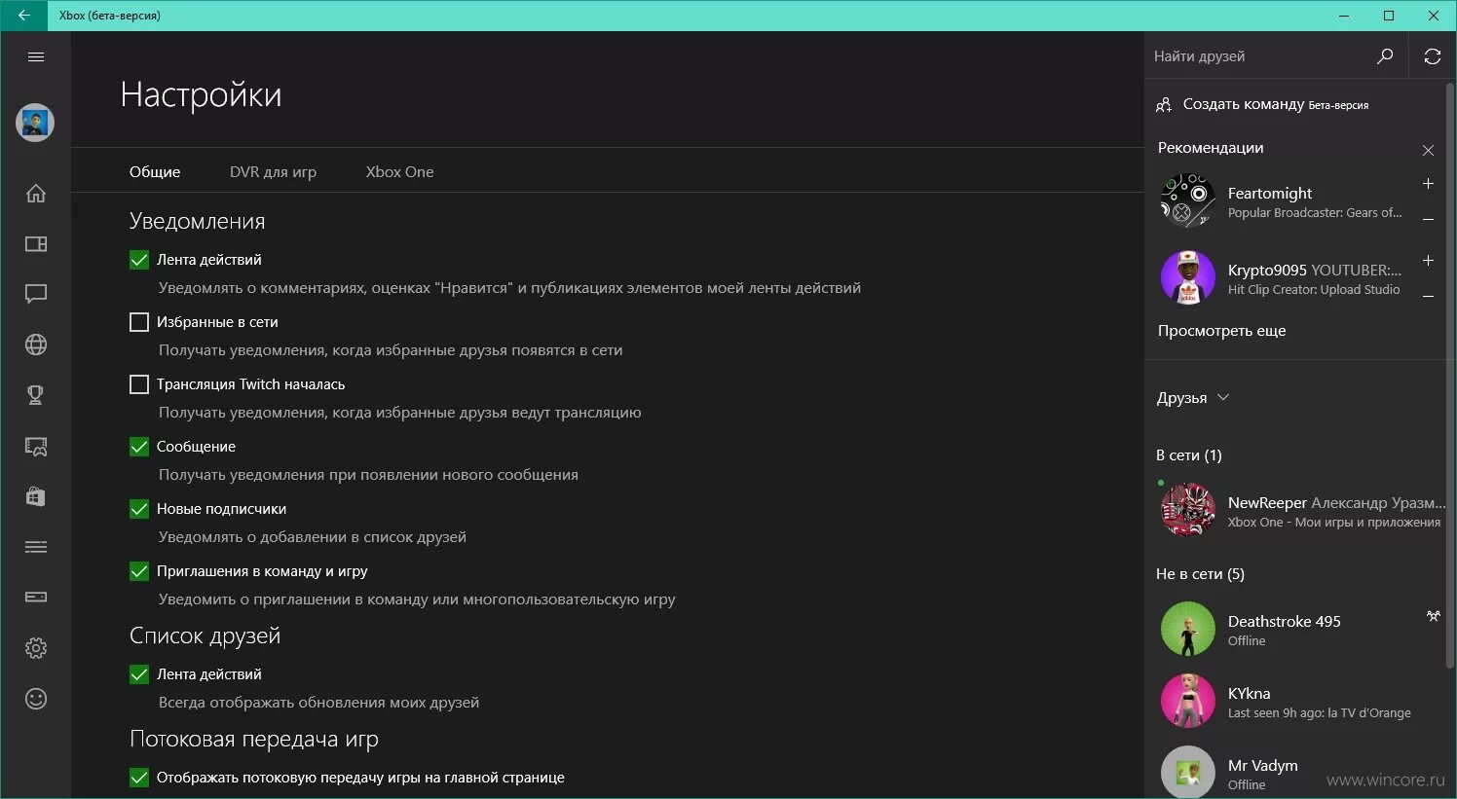Switch to the DVR для игр tab
Screen dimensions: 1457x799
273,171
